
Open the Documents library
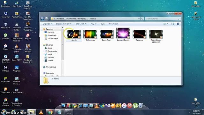(x=52, y=51)
